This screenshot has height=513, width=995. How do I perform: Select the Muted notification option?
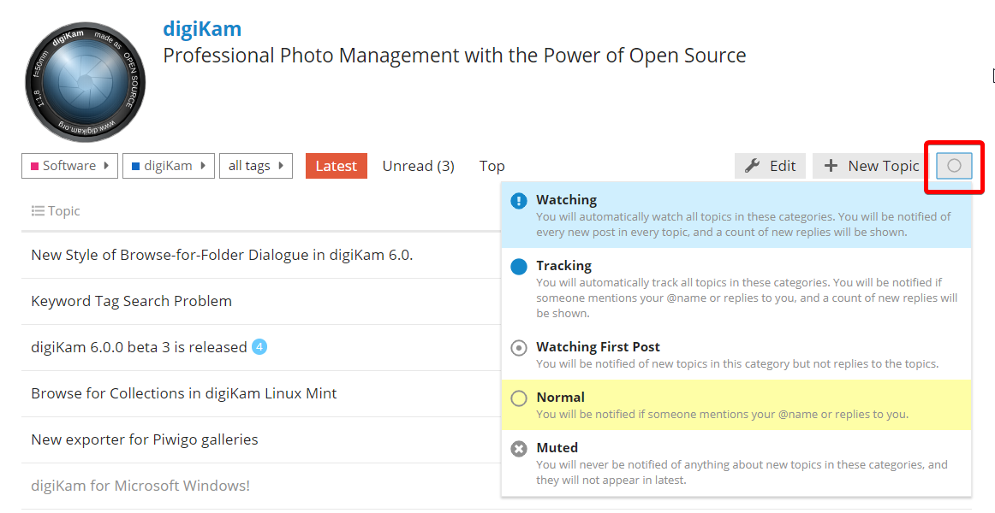coord(557,448)
